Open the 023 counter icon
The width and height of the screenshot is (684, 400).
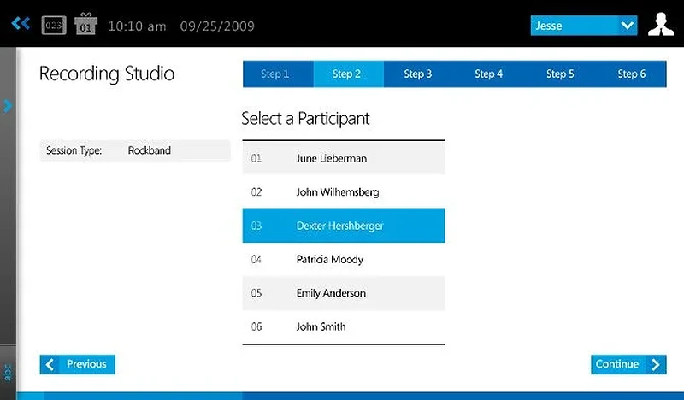pos(54,26)
